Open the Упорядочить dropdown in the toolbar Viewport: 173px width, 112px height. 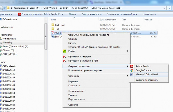point(6,14)
